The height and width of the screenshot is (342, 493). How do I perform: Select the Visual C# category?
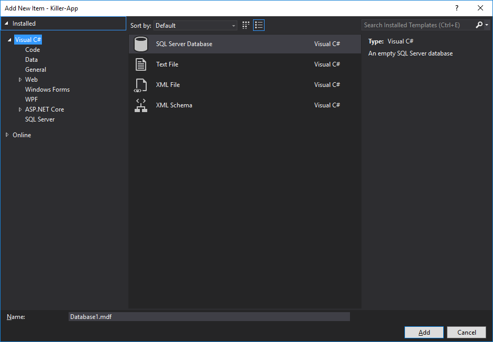click(28, 40)
